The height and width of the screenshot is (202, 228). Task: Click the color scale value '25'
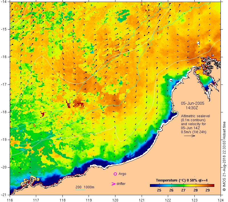(159, 190)
